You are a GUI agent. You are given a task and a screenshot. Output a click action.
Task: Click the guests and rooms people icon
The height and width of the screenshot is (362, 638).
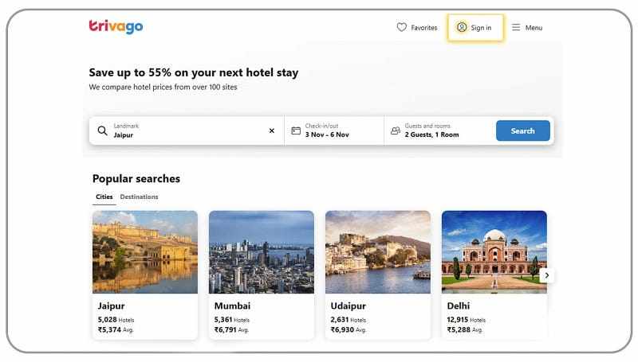396,130
